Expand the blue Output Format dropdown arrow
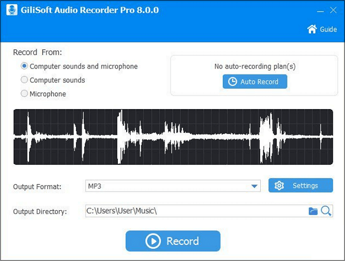 point(254,186)
